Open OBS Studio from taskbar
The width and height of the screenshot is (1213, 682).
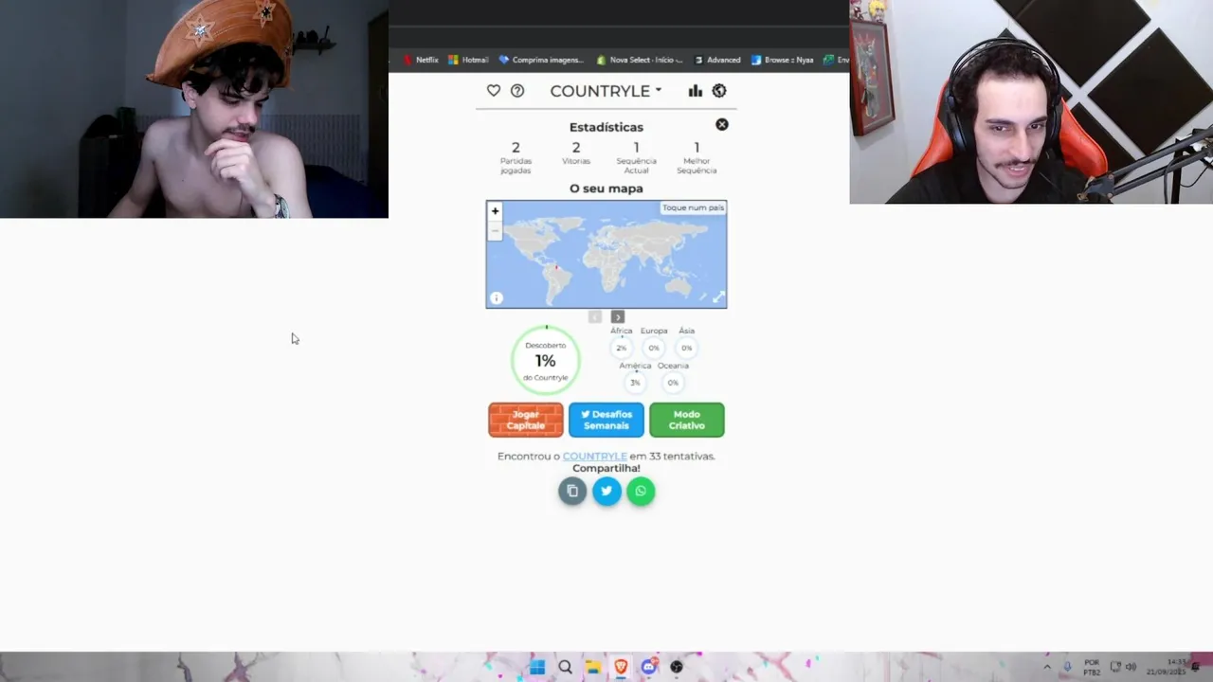click(x=677, y=667)
